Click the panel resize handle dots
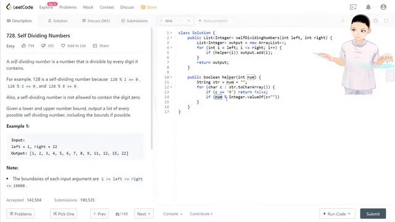The height and width of the screenshot is (222, 395). 156,103
